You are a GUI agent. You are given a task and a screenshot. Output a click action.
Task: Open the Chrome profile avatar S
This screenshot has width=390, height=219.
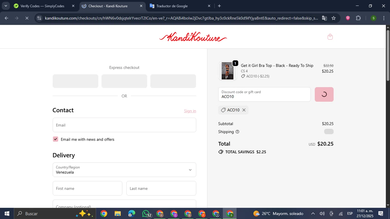(x=373, y=18)
